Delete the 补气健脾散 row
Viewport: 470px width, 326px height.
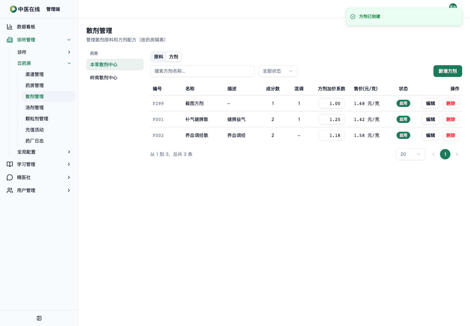(451, 119)
